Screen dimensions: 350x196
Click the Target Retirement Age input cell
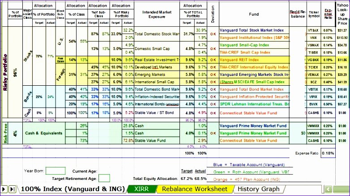click(x=104, y=178)
